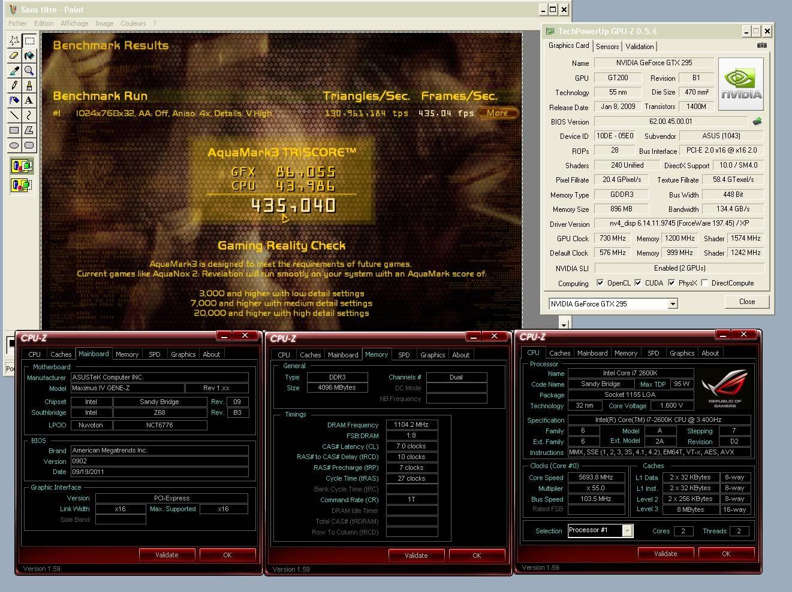This screenshot has height=592, width=792.
Task: Pick the Airbrush spray can tool
Action: coord(14,101)
